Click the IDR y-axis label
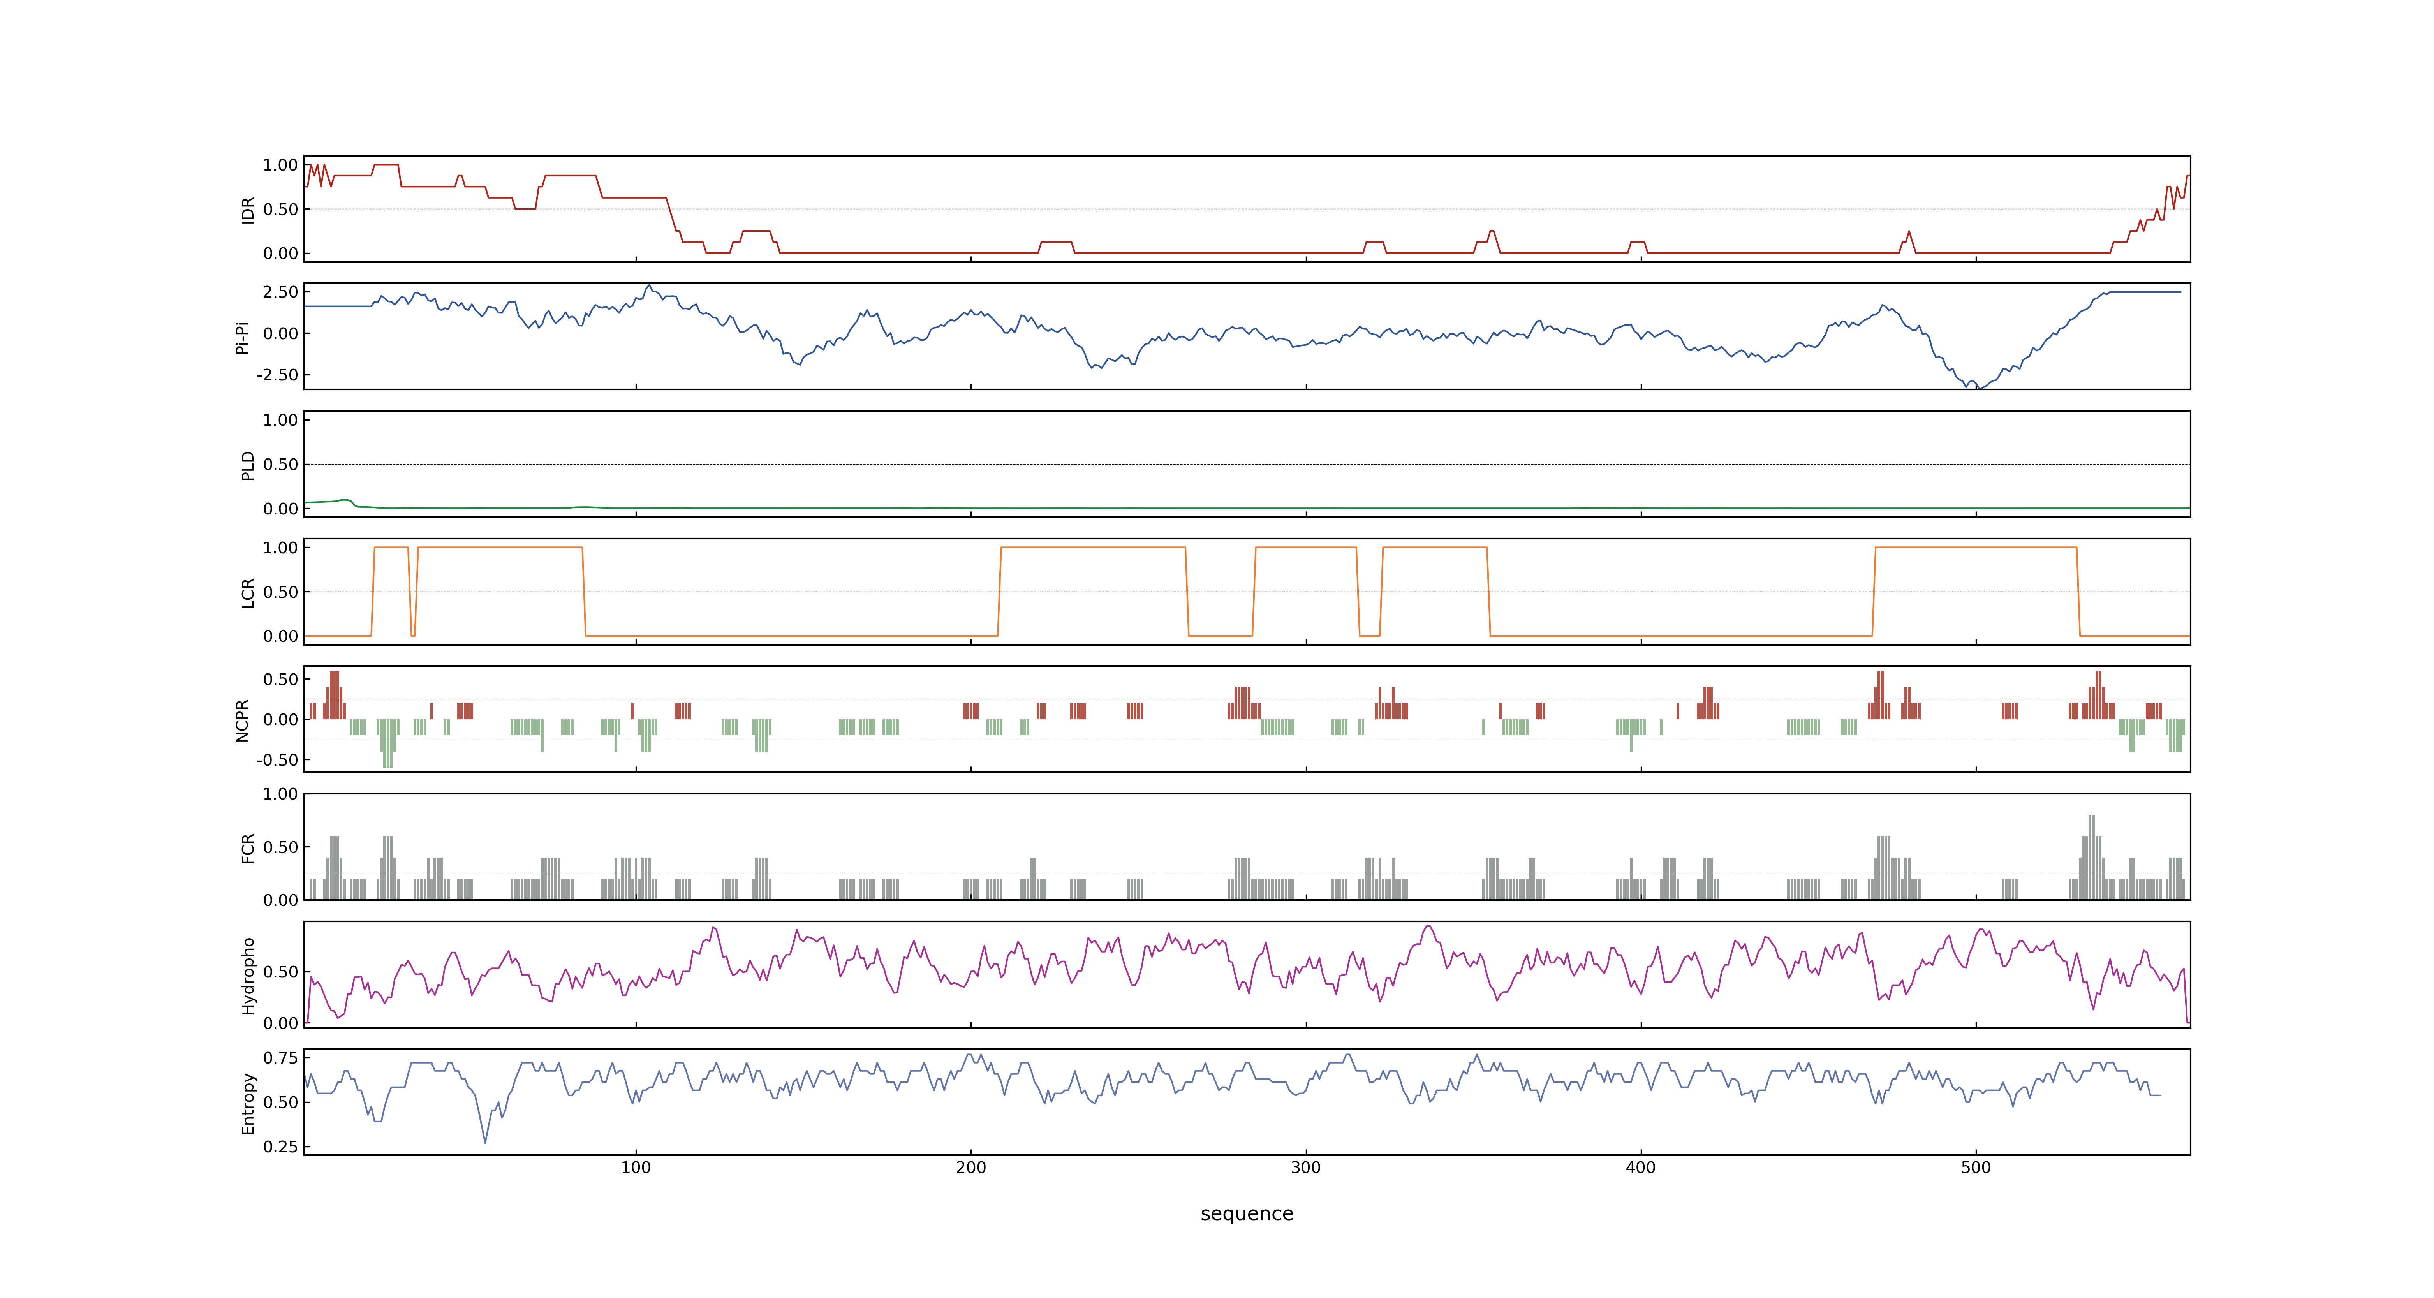2434x1298 pixels. tap(248, 210)
